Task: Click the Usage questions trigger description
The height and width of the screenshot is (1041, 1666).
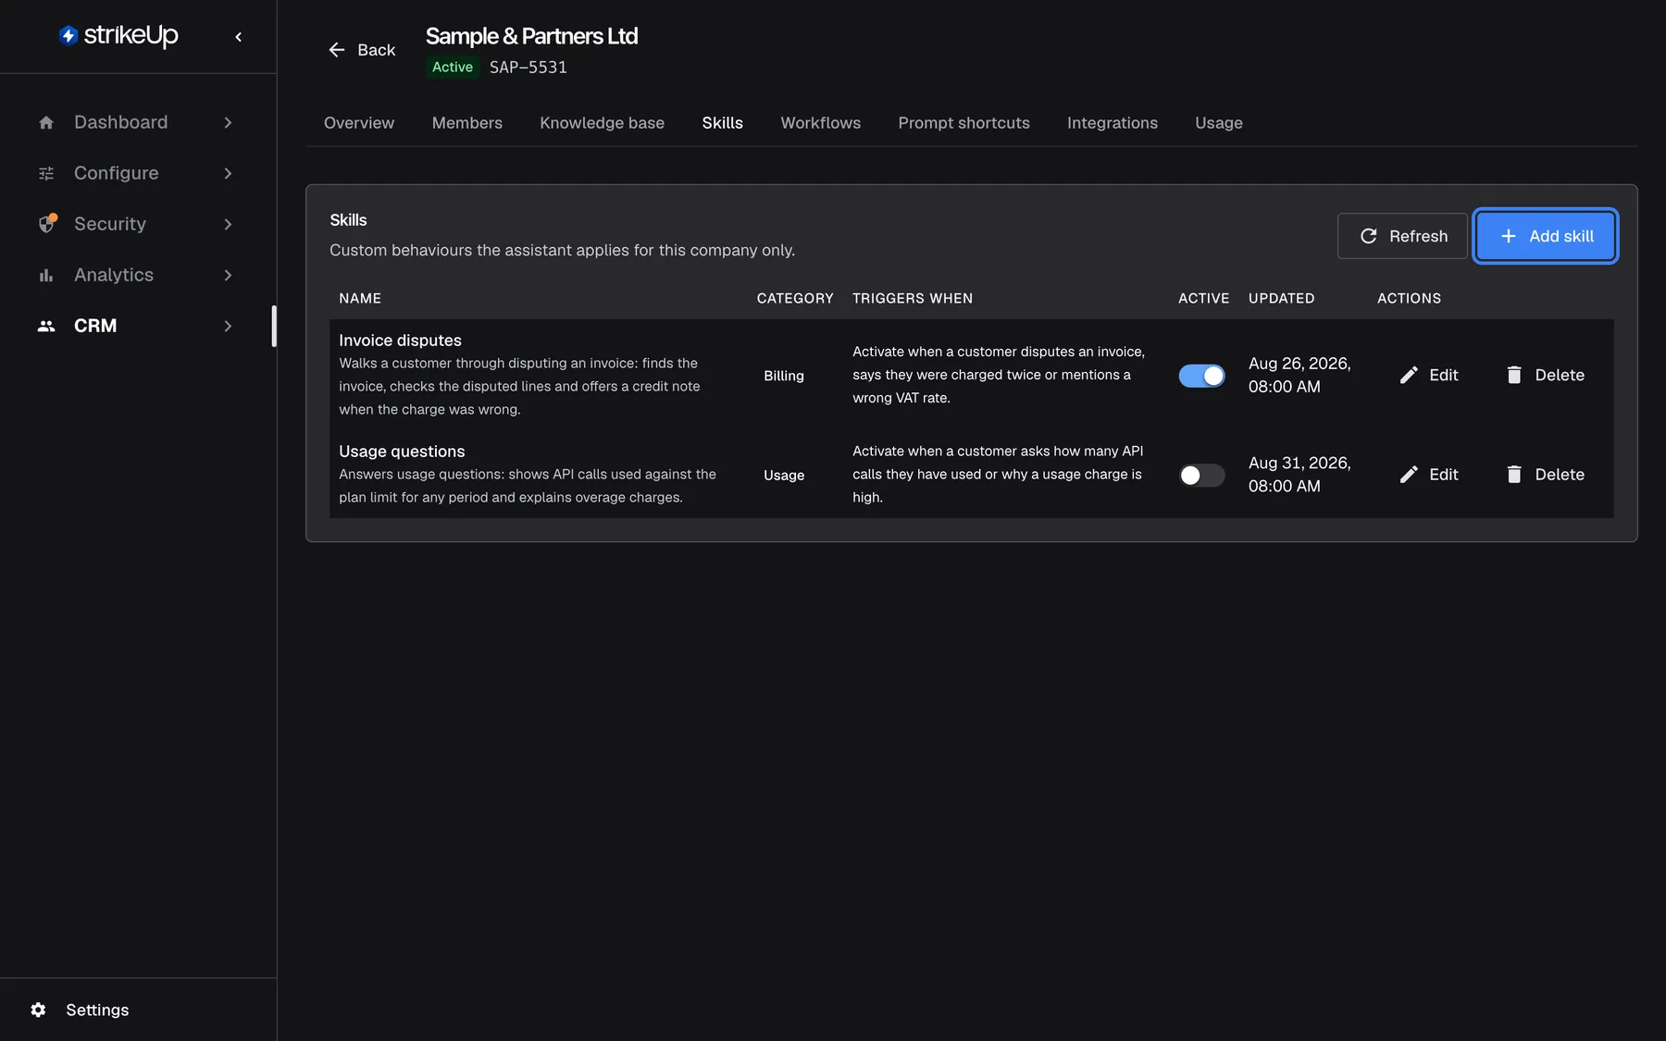Action: [x=998, y=474]
